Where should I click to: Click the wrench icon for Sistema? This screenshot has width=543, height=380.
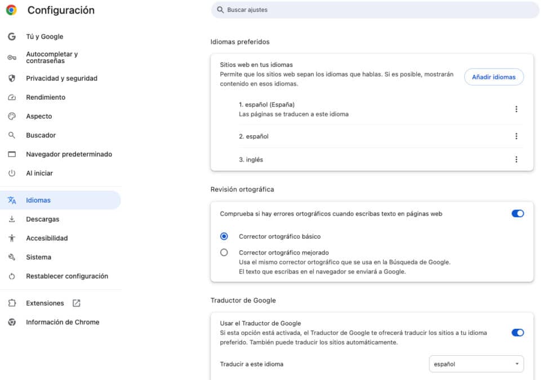click(x=12, y=257)
